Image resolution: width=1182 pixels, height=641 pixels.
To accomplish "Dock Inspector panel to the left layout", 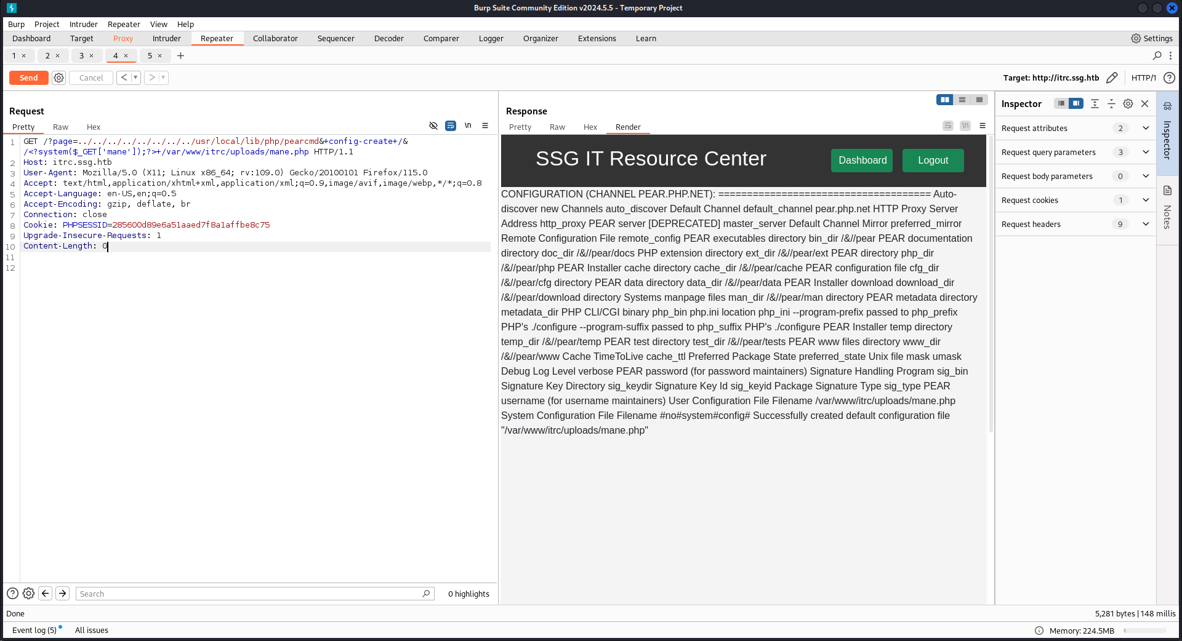I will 1061,103.
